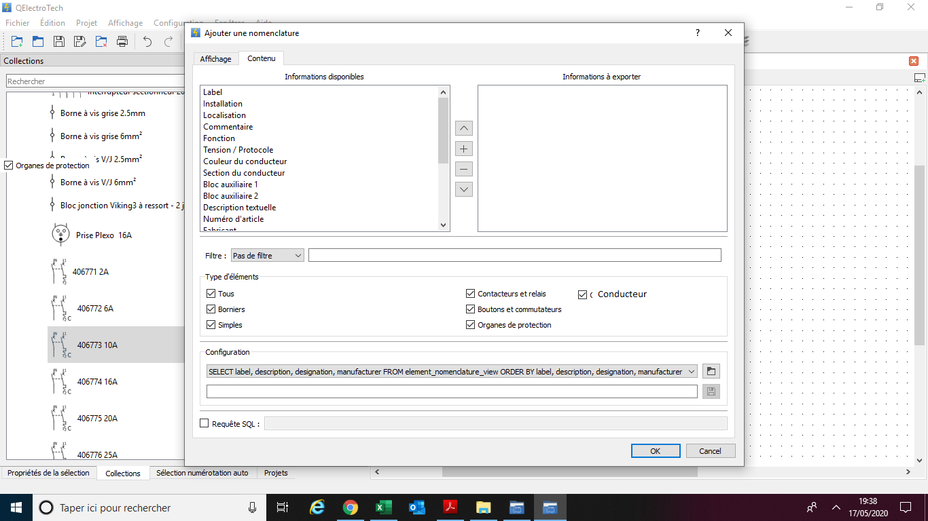Click the close project icon with red X

coord(101,41)
